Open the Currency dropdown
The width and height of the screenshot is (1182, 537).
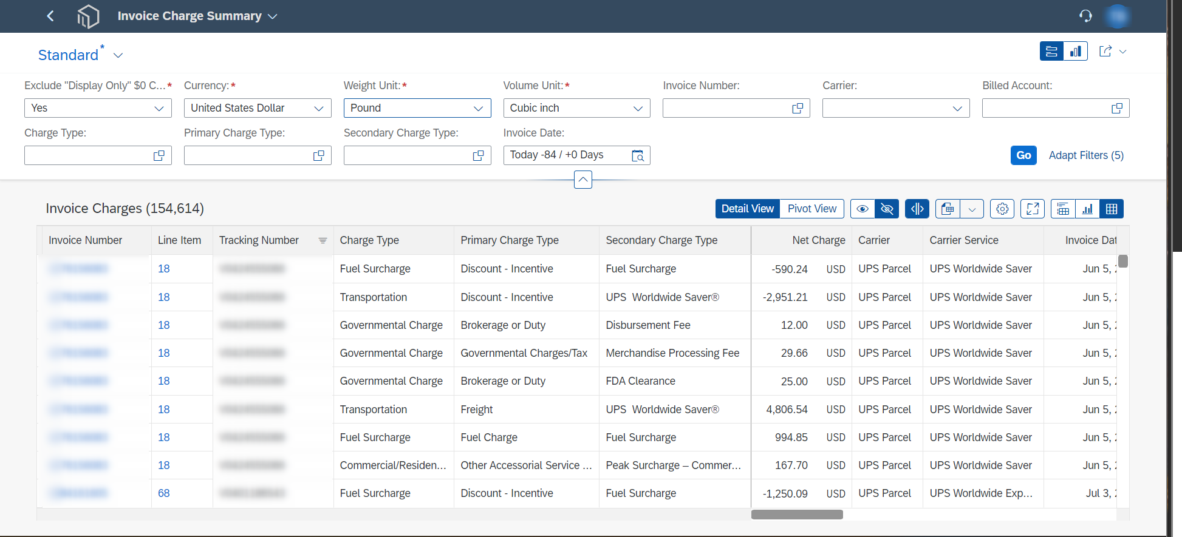[258, 108]
